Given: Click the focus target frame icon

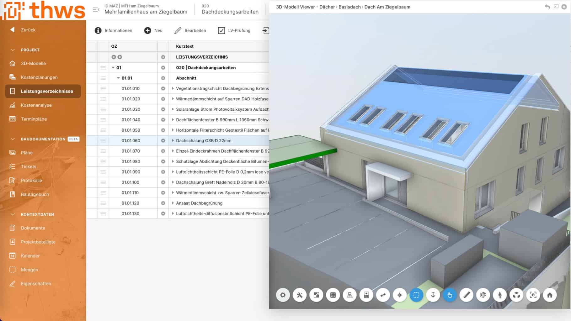Looking at the screenshot, I should pyautogui.click(x=533, y=295).
